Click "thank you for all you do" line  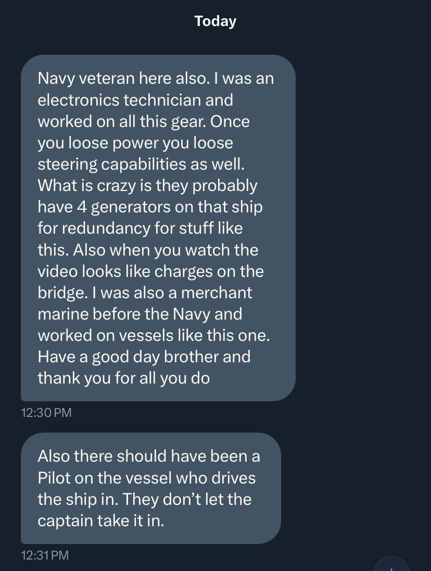[x=123, y=378]
